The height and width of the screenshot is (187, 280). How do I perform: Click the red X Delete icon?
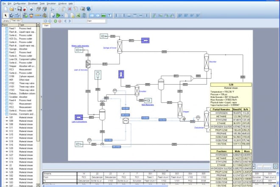coord(70,9)
